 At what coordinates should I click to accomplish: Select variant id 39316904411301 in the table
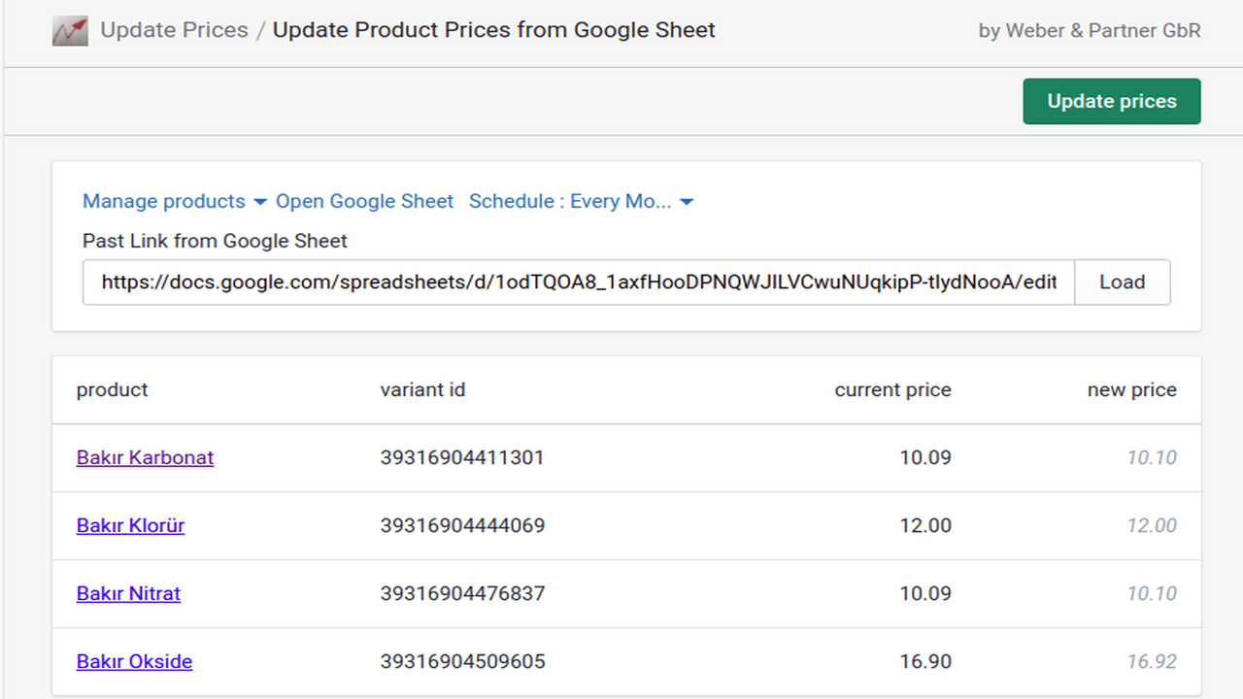point(461,457)
